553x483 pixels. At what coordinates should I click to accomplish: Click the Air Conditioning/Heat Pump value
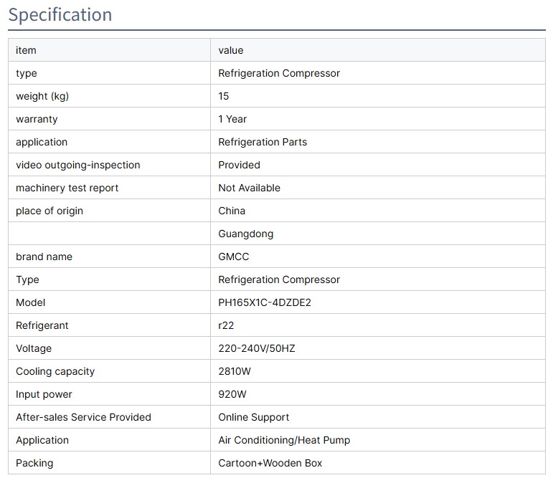coord(284,440)
